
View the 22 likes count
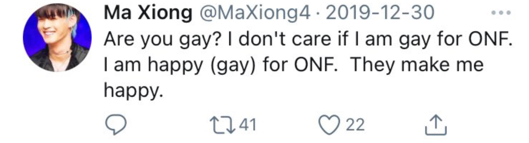coord(355,125)
